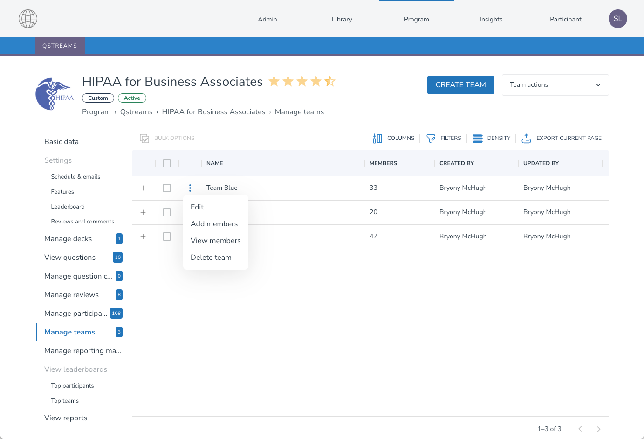Open the Insights tab
Image resolution: width=644 pixels, height=439 pixels.
pyautogui.click(x=491, y=19)
